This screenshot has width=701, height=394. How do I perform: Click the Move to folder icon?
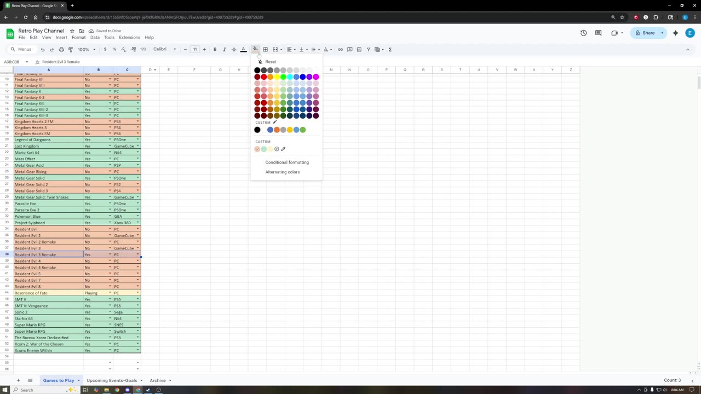coord(82,31)
